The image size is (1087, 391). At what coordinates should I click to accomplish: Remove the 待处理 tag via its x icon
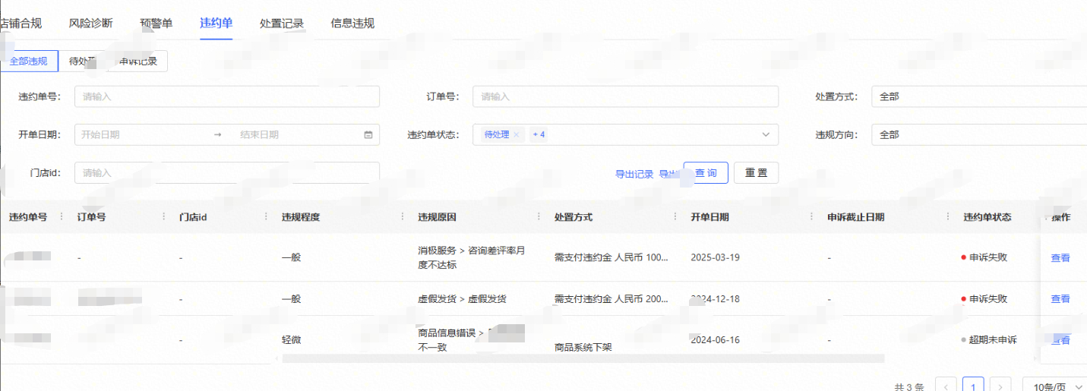(516, 135)
